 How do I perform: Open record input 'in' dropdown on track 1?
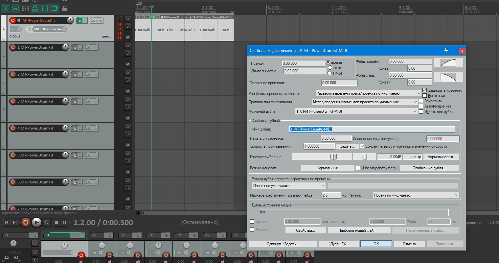pos(15,29)
